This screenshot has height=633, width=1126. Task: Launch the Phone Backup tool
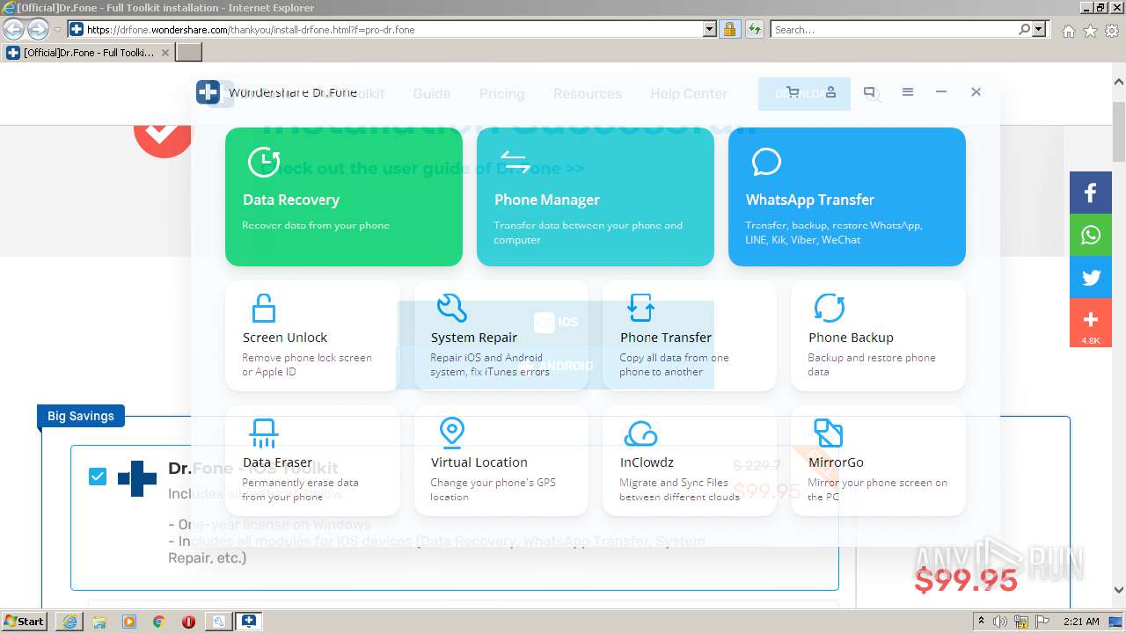[878, 336]
